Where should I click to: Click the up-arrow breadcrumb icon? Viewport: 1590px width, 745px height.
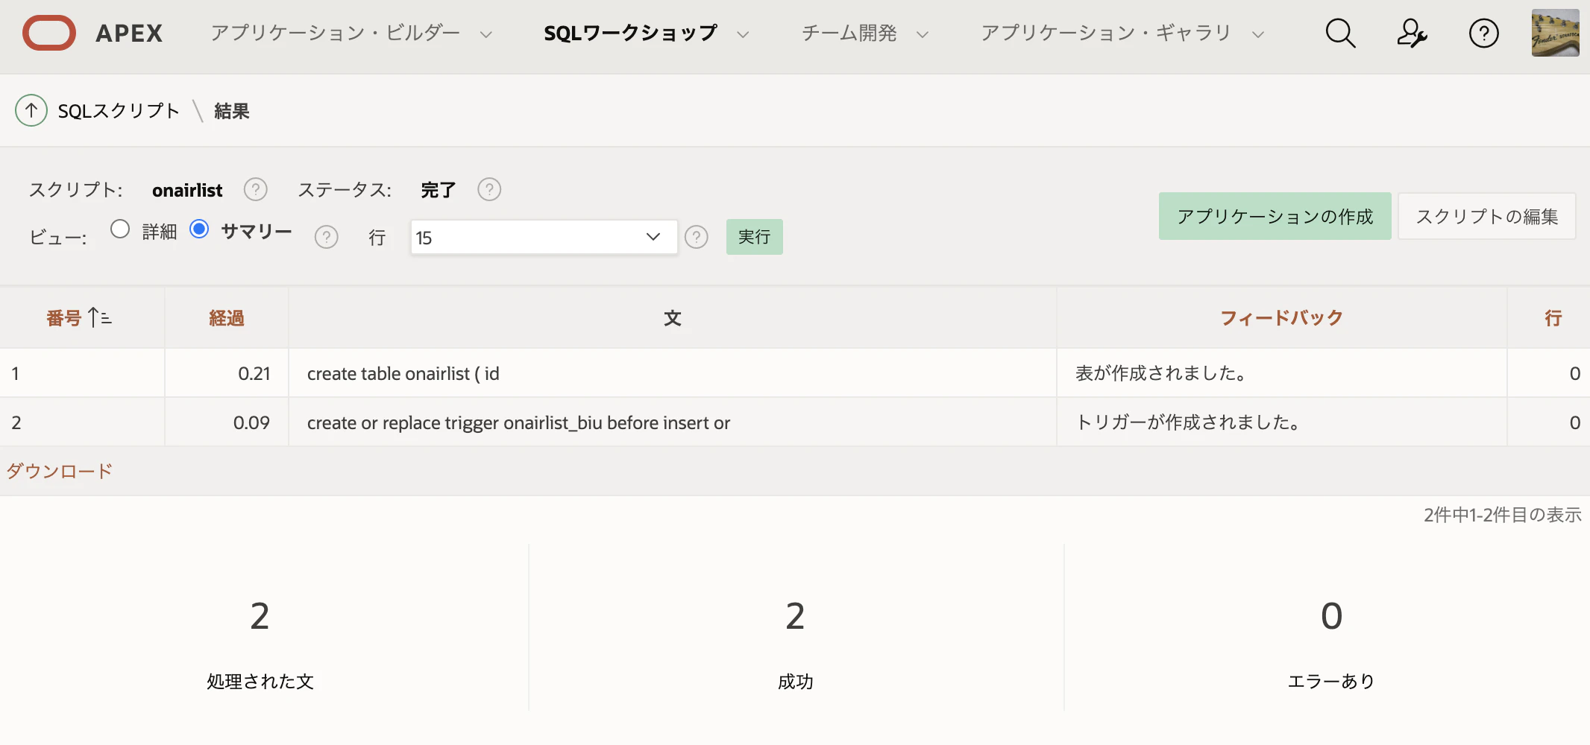[31, 111]
